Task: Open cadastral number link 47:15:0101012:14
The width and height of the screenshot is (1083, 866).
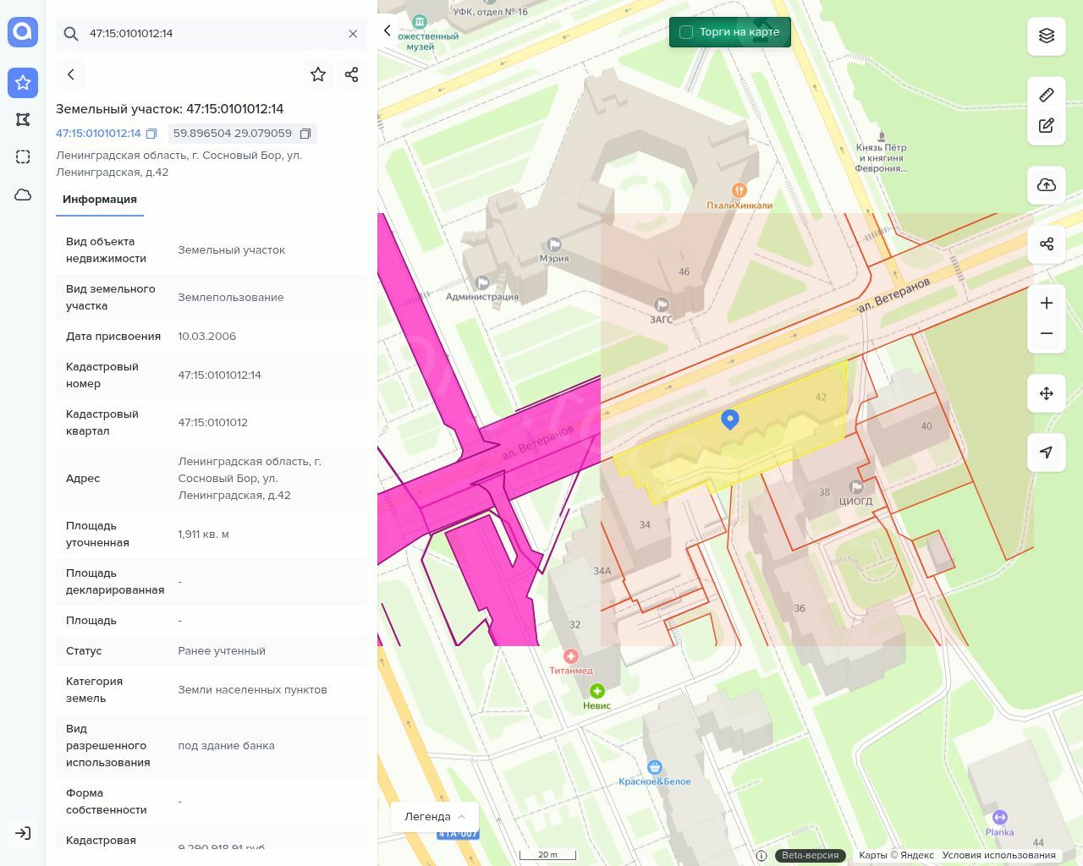Action: [x=98, y=134]
